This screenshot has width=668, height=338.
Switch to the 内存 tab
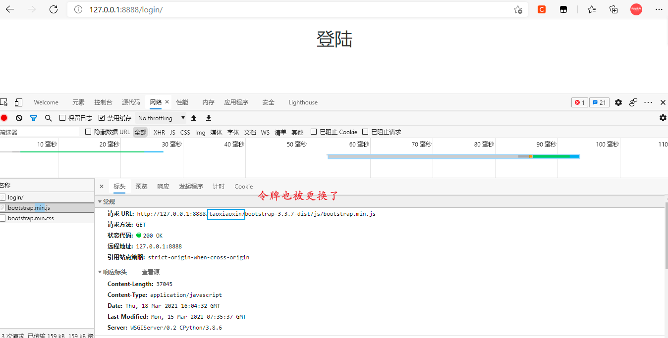[x=208, y=102]
